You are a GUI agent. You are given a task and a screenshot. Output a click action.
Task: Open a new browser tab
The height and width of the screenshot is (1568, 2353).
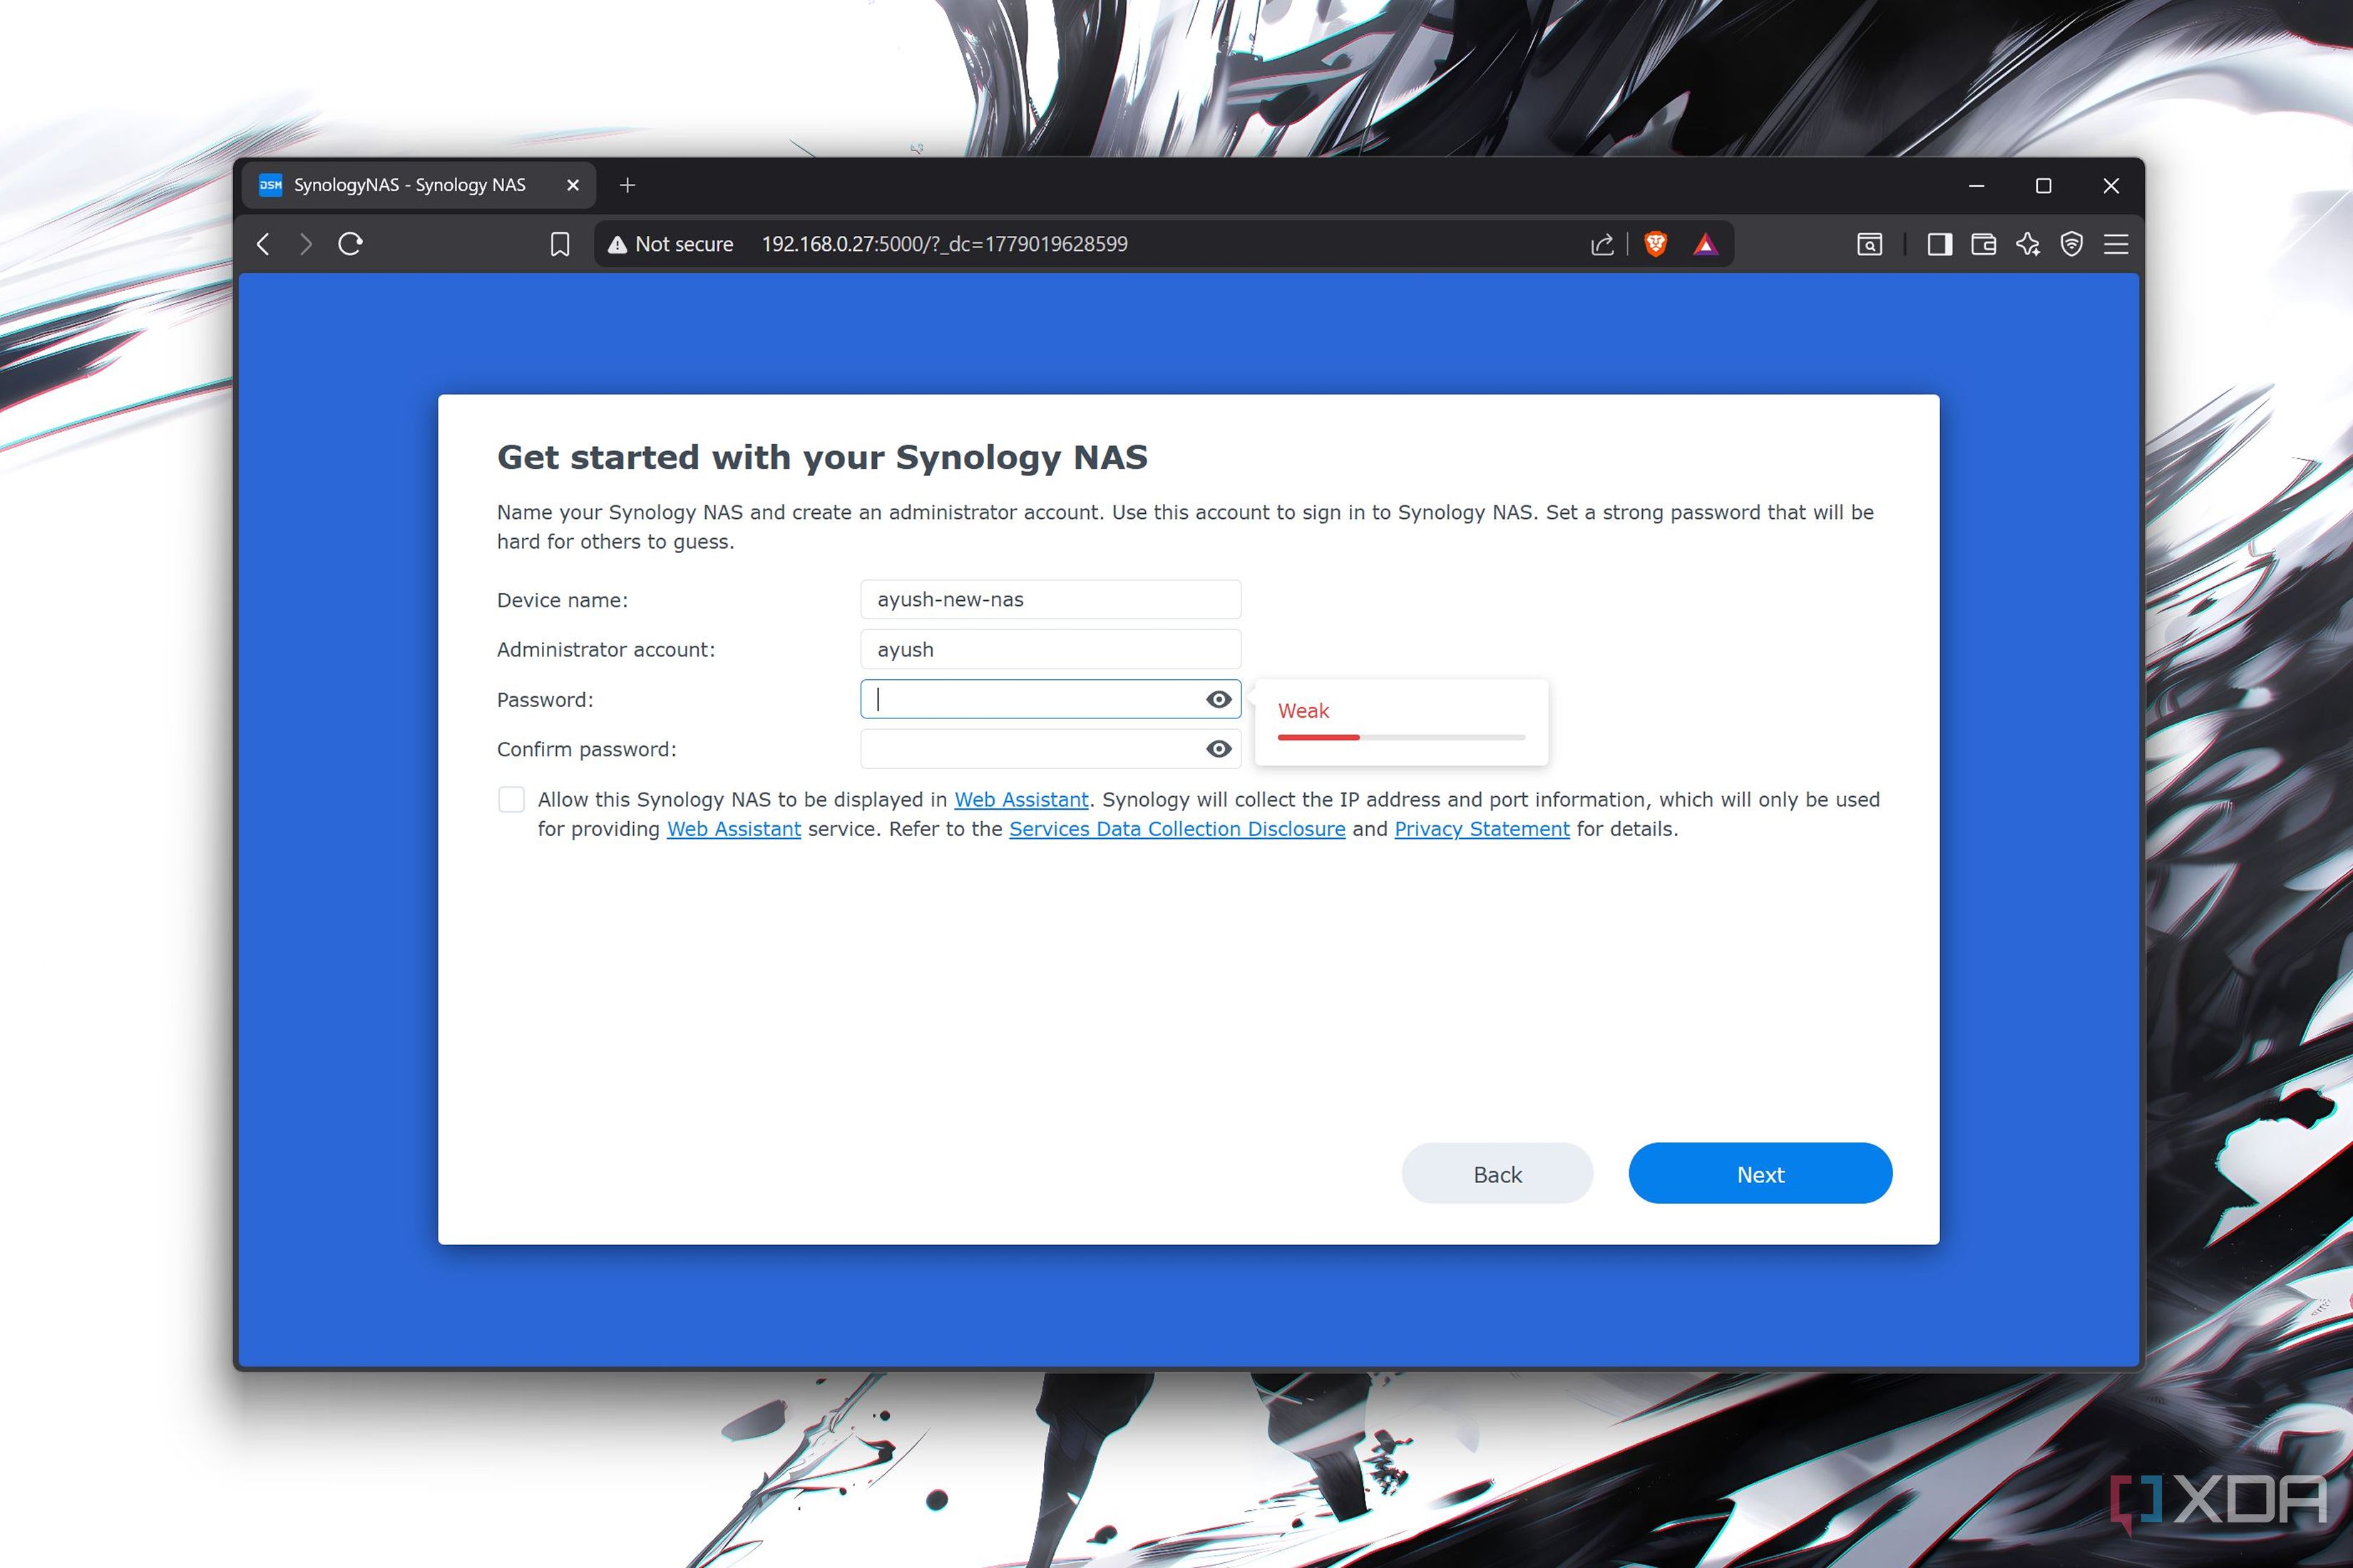click(627, 185)
